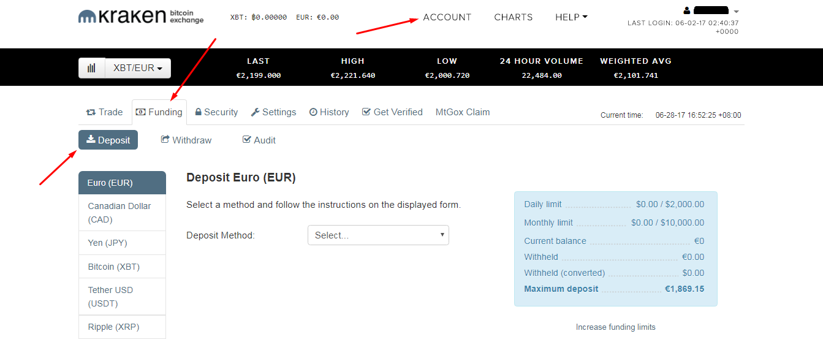Open the Audit section
Image resolution: width=823 pixels, height=339 pixels.
(259, 140)
